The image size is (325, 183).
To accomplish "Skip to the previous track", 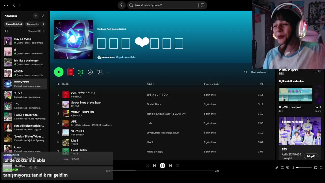I will click(154, 165).
